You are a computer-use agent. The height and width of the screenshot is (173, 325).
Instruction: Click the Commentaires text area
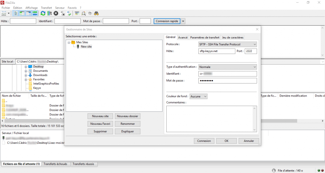pyautogui.click(x=212, y=119)
